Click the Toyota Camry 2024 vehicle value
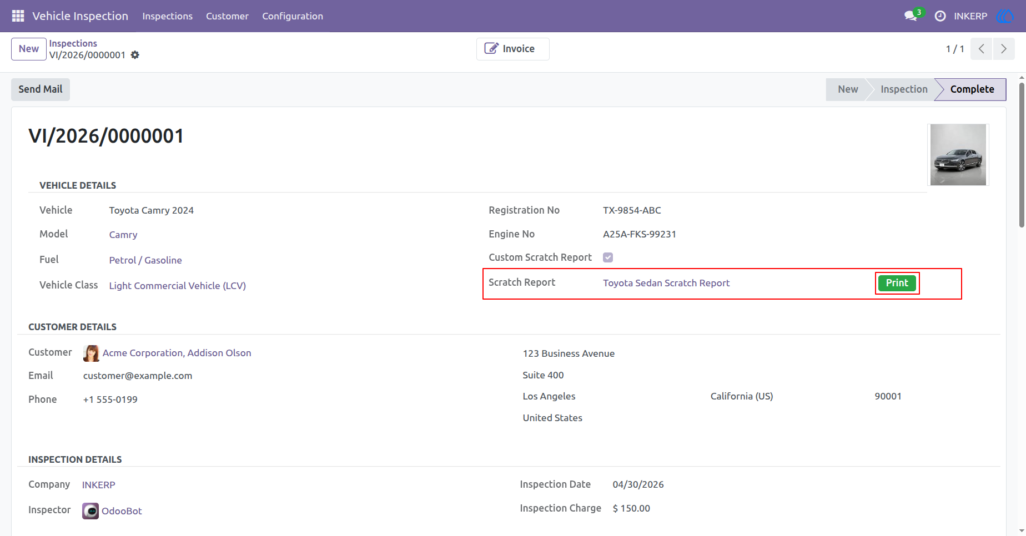This screenshot has width=1026, height=536. (151, 210)
